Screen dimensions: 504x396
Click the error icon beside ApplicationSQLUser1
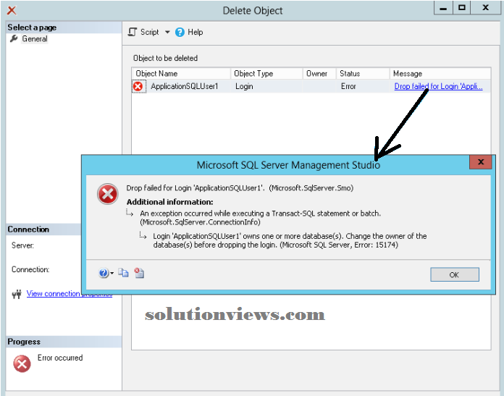tap(138, 86)
